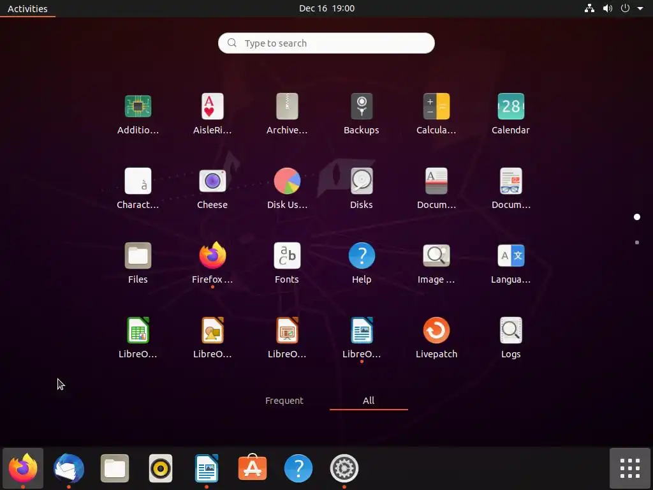Open the Cheese webcam app
The width and height of the screenshot is (653, 490).
212,181
